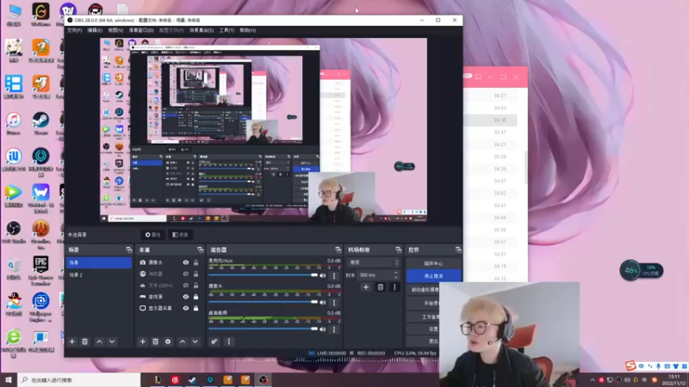The width and height of the screenshot is (689, 387).
Task: Remove the transition with the trash icon
Action: (x=381, y=287)
